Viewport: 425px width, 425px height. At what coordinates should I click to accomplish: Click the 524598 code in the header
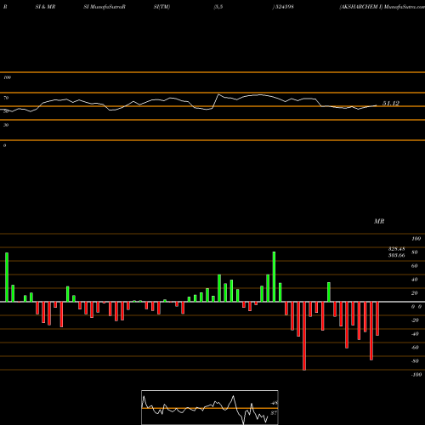tap(284, 7)
